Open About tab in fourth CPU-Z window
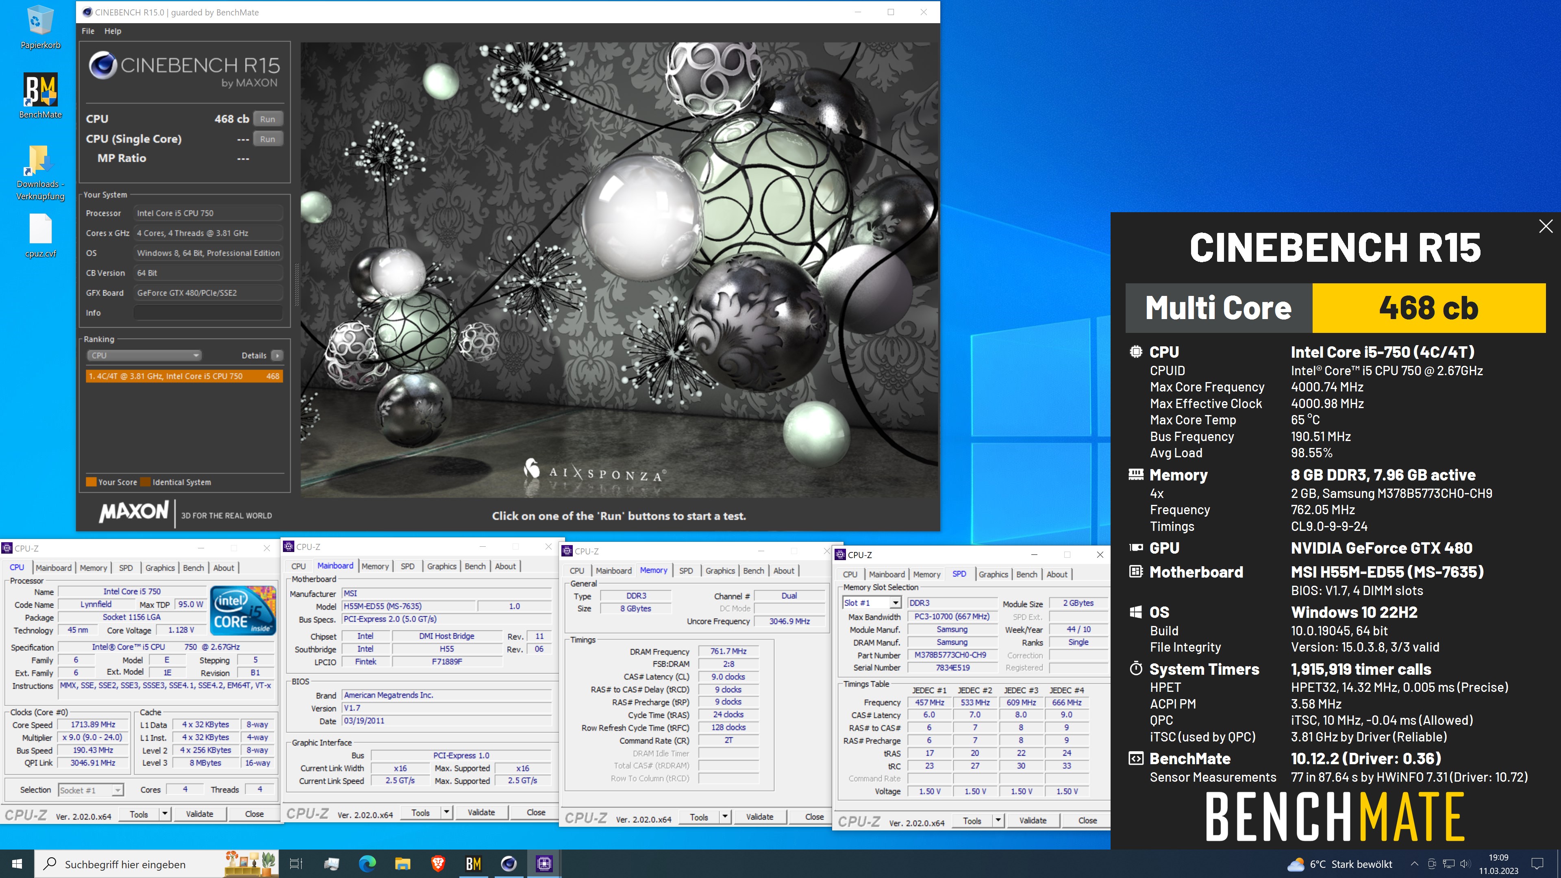This screenshot has height=878, width=1561. coord(1057,574)
